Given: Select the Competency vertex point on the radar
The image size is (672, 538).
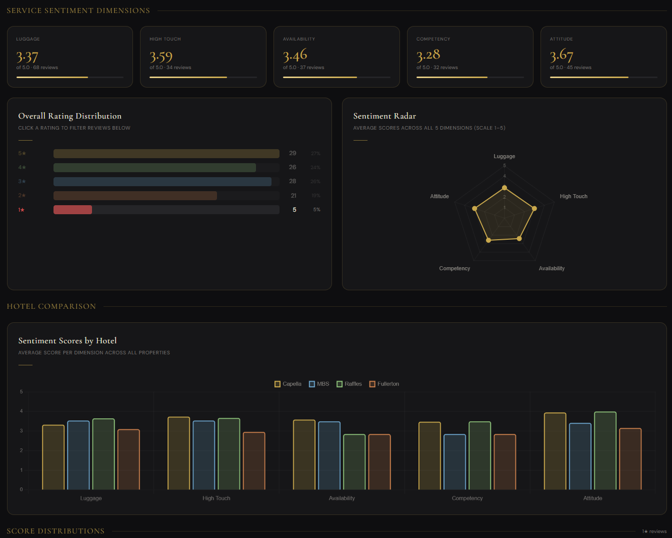Looking at the screenshot, I should pos(488,240).
